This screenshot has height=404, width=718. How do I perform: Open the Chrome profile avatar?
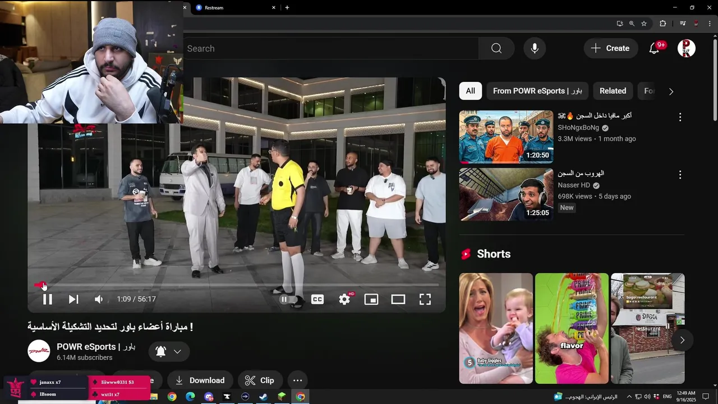[696, 24]
